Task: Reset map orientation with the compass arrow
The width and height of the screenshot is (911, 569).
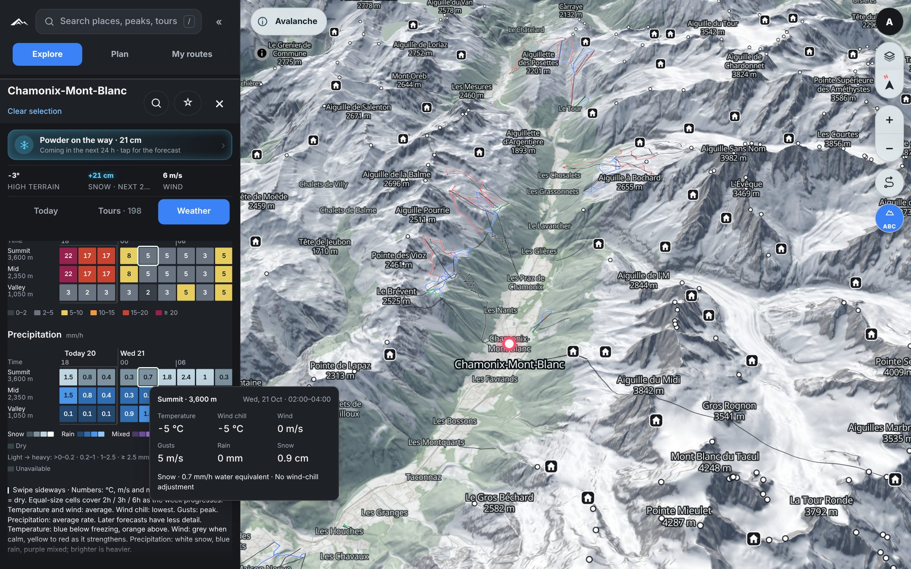Action: click(889, 84)
